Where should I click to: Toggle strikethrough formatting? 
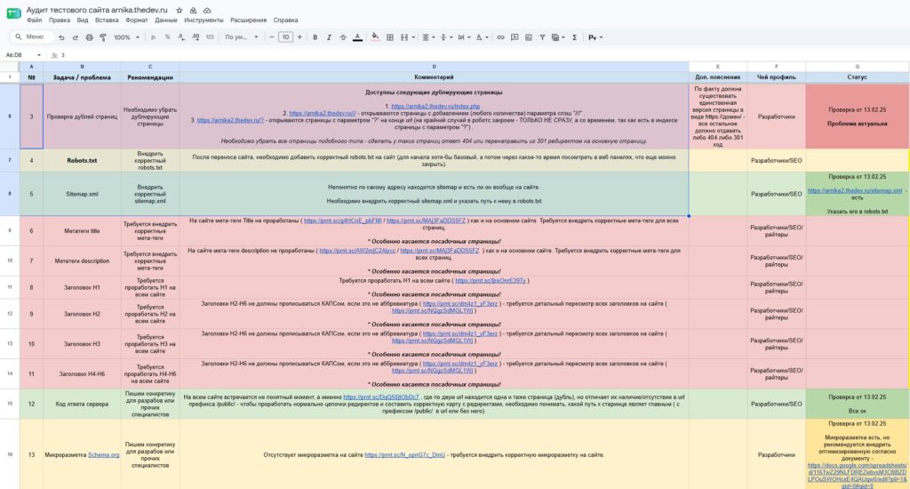click(343, 37)
